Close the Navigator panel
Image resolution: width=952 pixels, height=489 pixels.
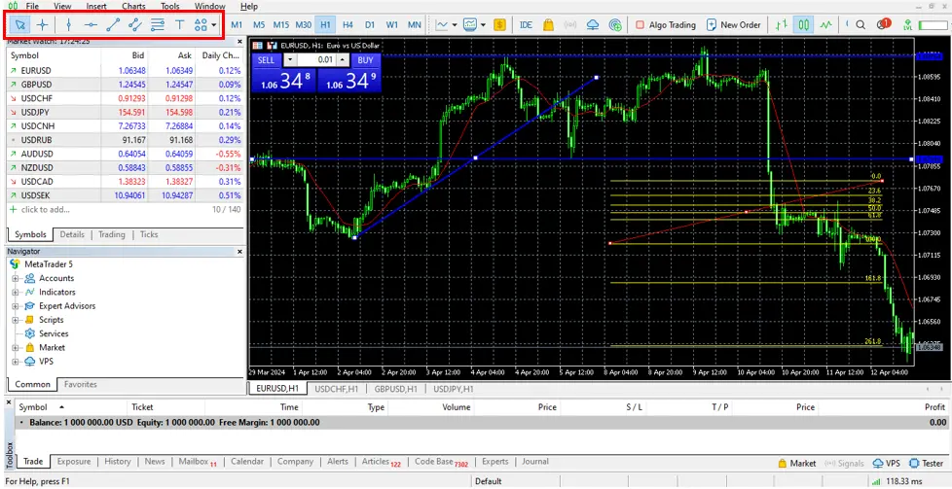click(x=239, y=251)
